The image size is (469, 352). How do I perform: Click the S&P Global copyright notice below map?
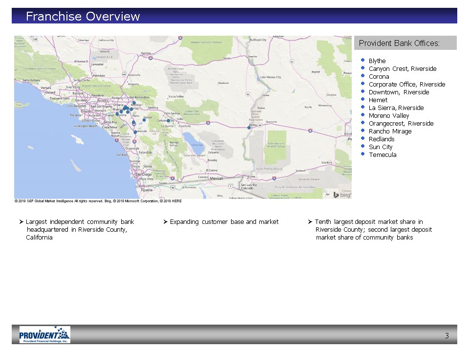[x=98, y=201]
